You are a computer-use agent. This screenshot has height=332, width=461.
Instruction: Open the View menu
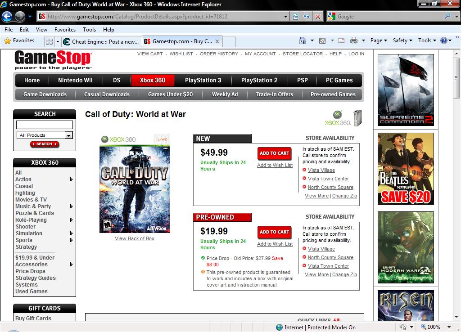click(41, 29)
